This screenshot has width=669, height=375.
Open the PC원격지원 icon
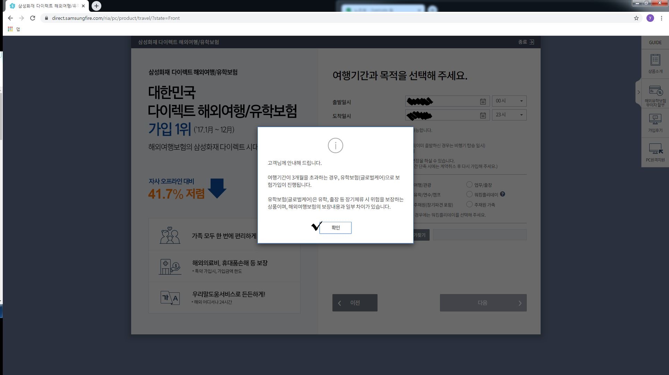pyautogui.click(x=655, y=153)
